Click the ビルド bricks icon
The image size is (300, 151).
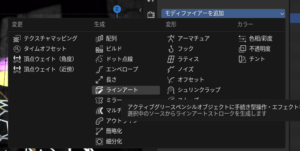point(99,49)
